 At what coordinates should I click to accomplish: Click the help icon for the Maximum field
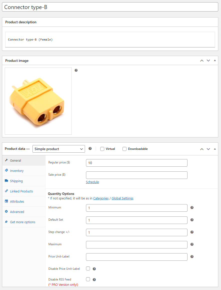pyautogui.click(x=192, y=244)
